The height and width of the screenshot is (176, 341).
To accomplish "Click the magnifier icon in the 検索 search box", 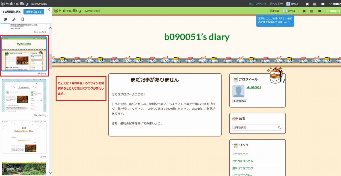I will 279,128.
